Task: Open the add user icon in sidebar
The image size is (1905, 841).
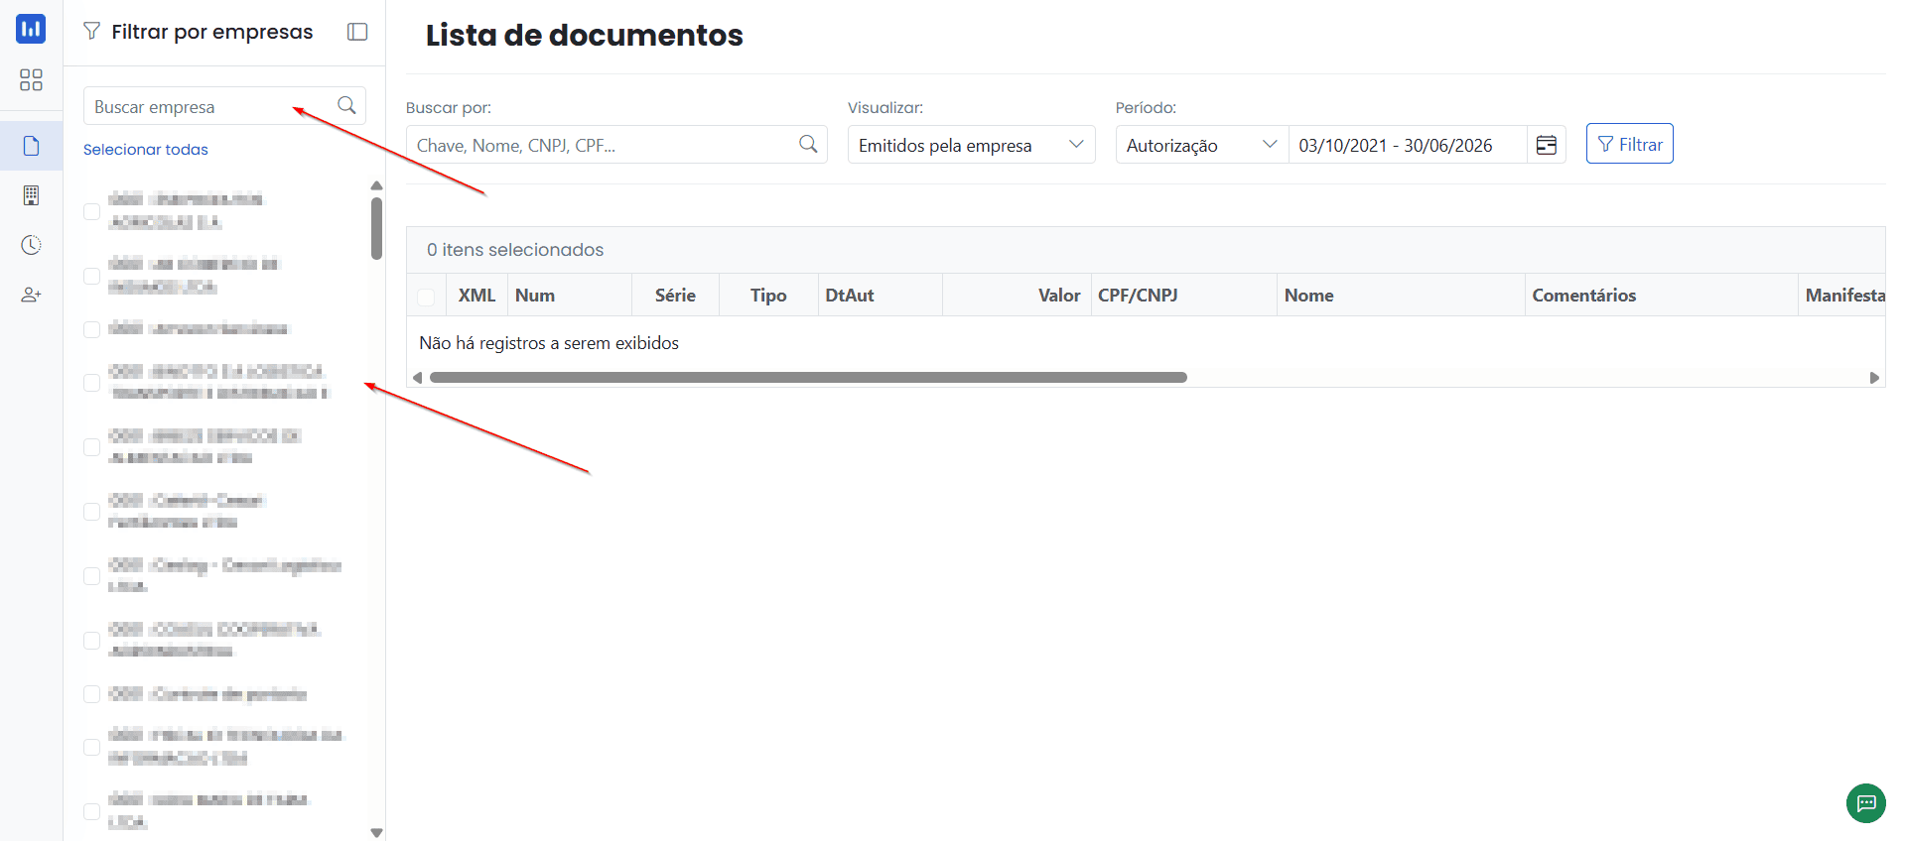Action: tap(31, 295)
